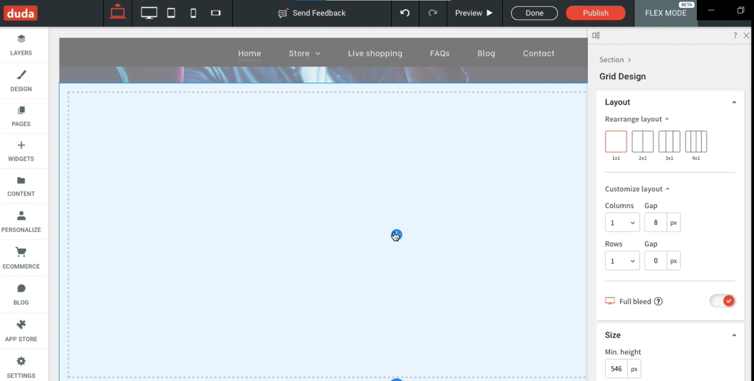Open the Layers panel
Image resolution: width=754 pixels, height=381 pixels.
point(21,45)
